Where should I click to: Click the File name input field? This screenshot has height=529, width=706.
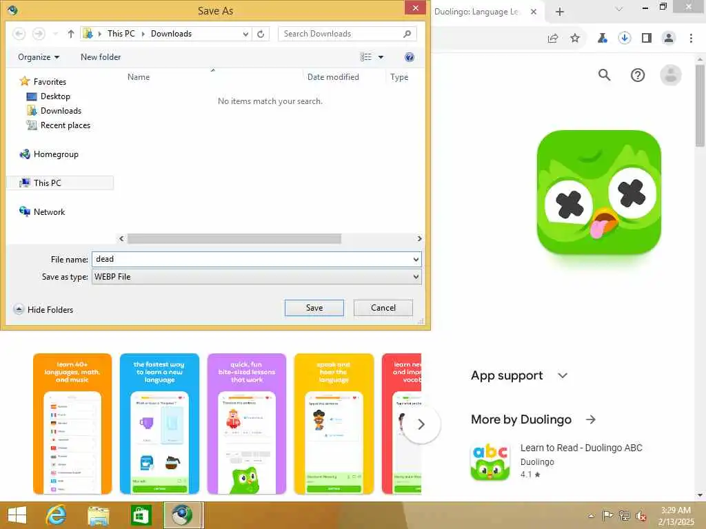pyautogui.click(x=251, y=259)
